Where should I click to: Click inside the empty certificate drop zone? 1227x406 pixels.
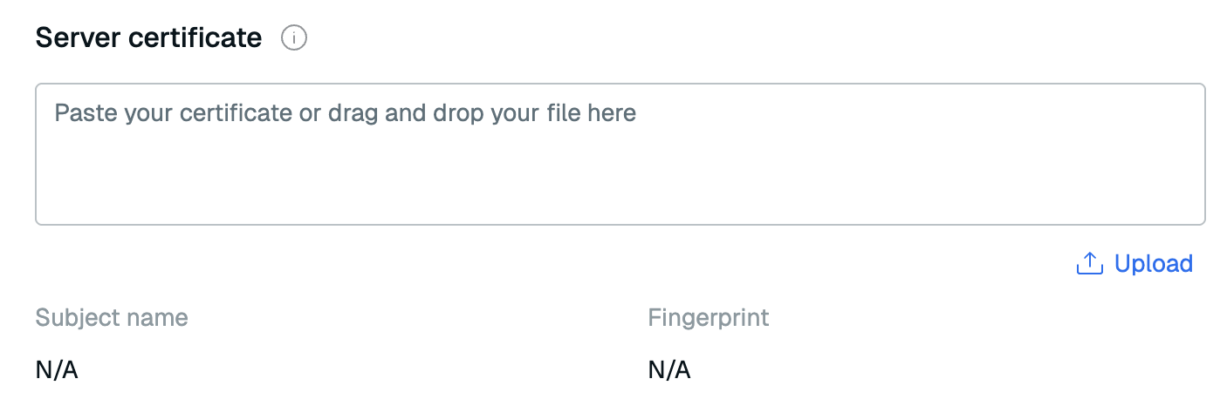(620, 174)
